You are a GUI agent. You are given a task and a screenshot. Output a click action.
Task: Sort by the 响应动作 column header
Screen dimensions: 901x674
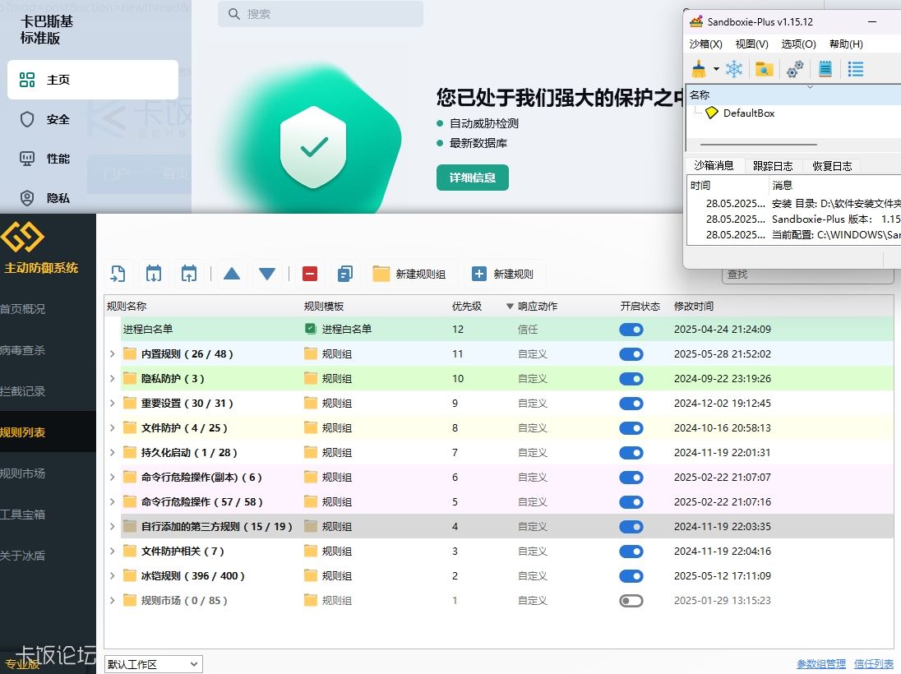click(538, 307)
